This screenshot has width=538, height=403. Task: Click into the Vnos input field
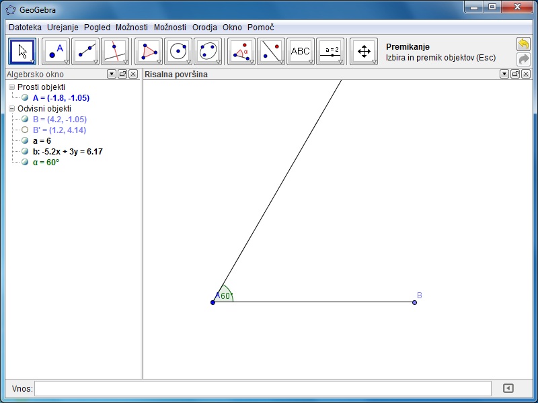pyautogui.click(x=262, y=388)
